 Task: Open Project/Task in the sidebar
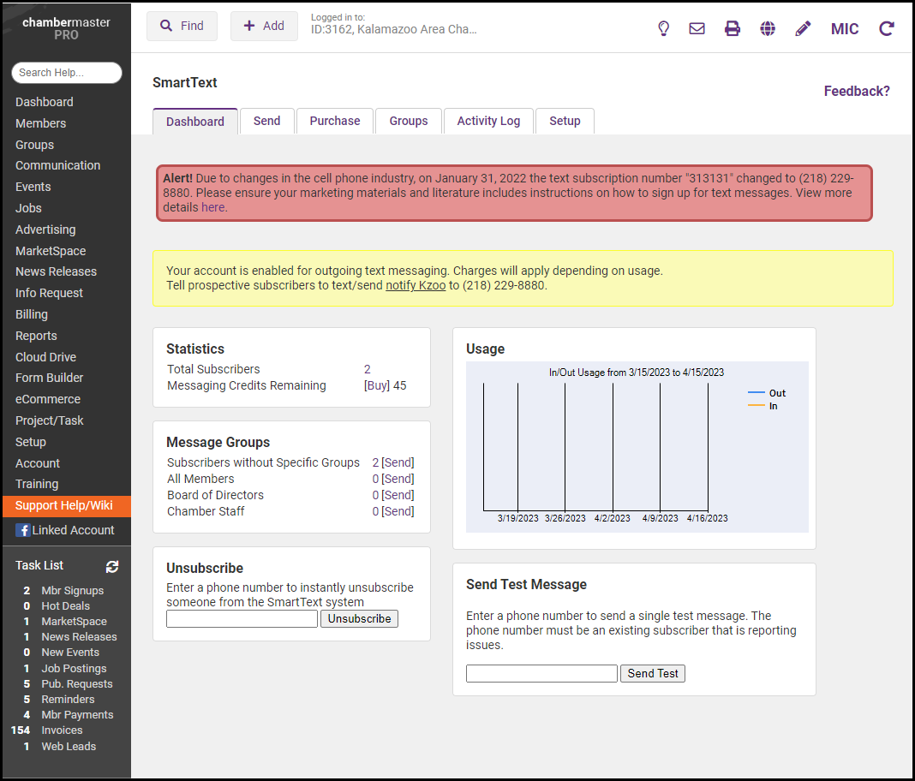coord(50,420)
